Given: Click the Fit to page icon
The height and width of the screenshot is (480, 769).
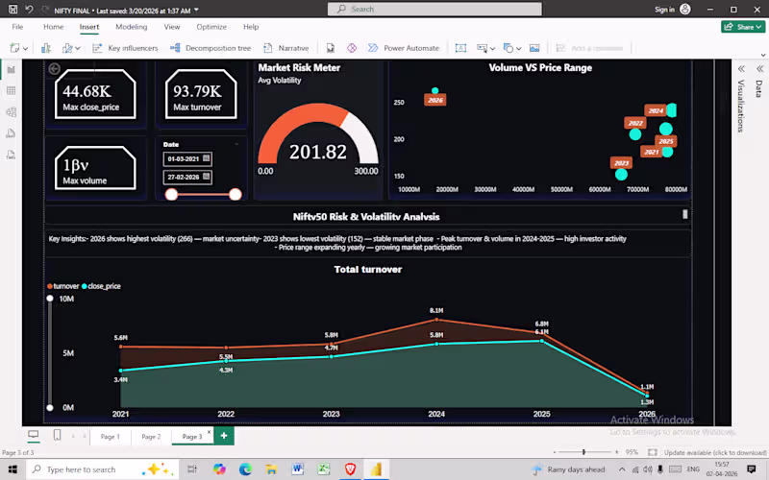Looking at the screenshot, I should click(653, 452).
